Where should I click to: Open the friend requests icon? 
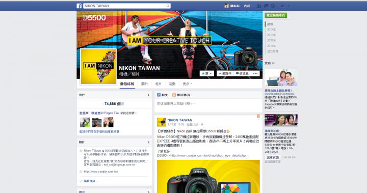259,6
